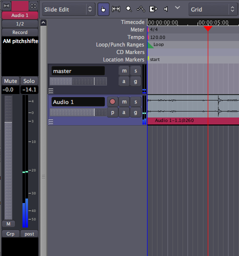Click the Tempo ruler label
Viewport: 239px width, 256px height.
136,37
